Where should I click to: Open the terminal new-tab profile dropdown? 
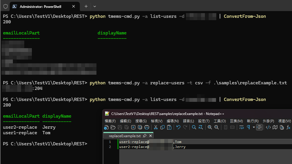click(95, 6)
